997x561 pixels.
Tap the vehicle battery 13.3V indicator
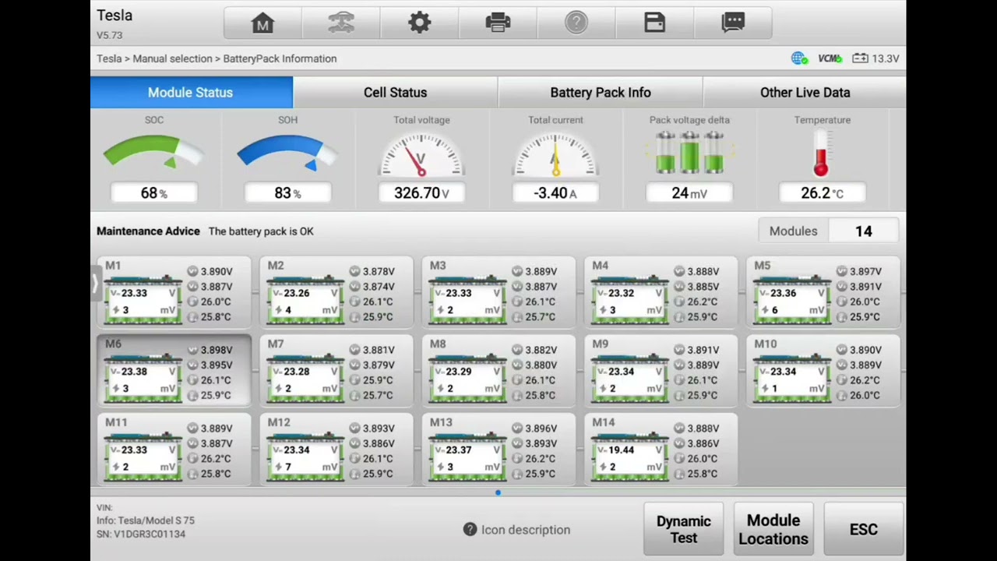coord(875,58)
